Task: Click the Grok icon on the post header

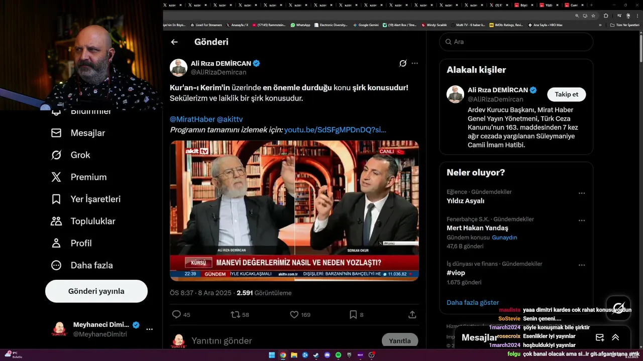Action: pos(403,63)
